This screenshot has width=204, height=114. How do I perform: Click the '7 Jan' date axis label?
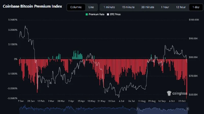click(21, 101)
